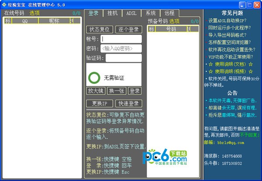Click the app icon in title bar

pos(4,5)
